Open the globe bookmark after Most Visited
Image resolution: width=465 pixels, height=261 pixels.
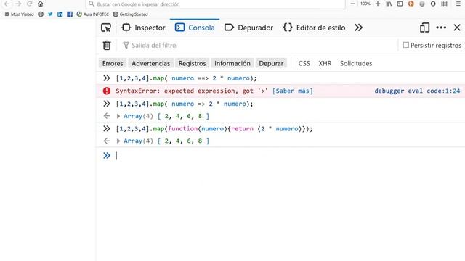41,14
